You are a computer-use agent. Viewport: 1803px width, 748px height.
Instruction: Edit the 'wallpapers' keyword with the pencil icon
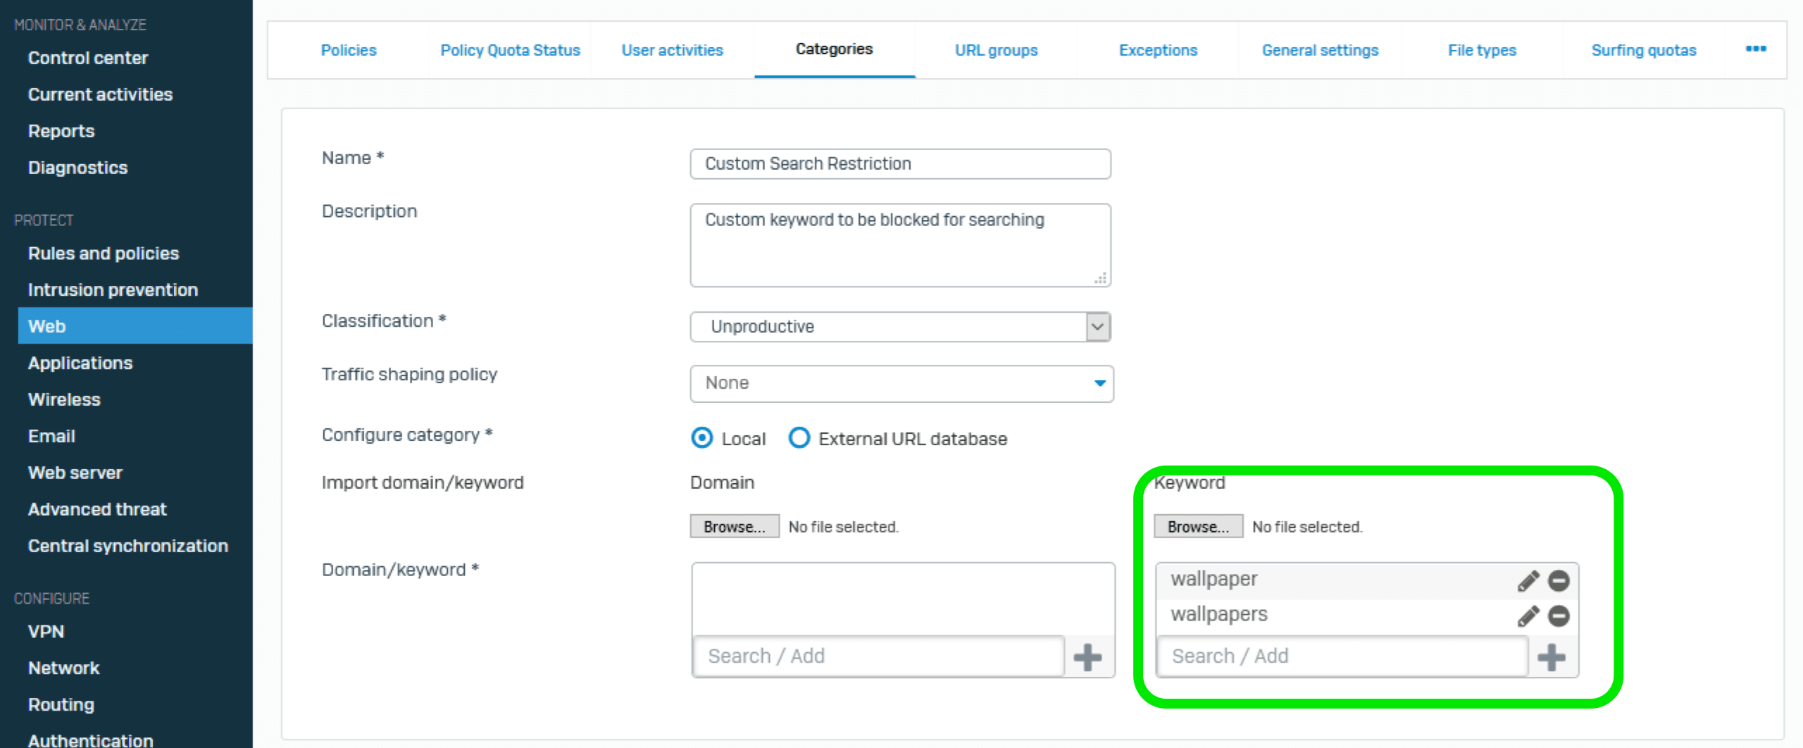click(1528, 616)
